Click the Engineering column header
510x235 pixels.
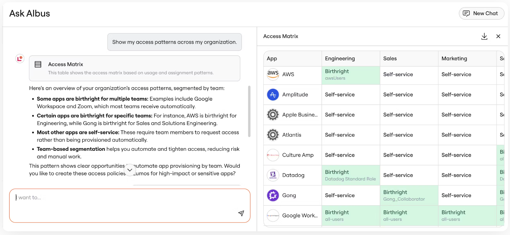point(340,59)
